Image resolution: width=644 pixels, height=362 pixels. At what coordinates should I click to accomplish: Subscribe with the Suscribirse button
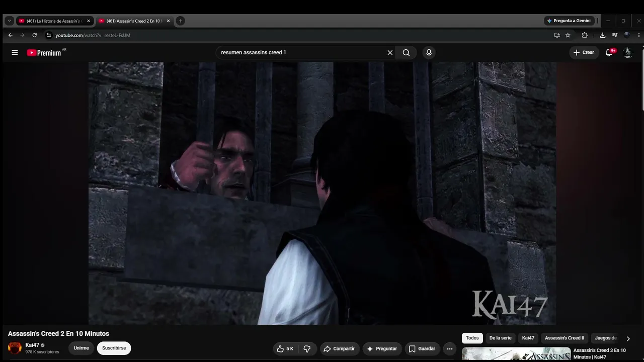[114, 348]
